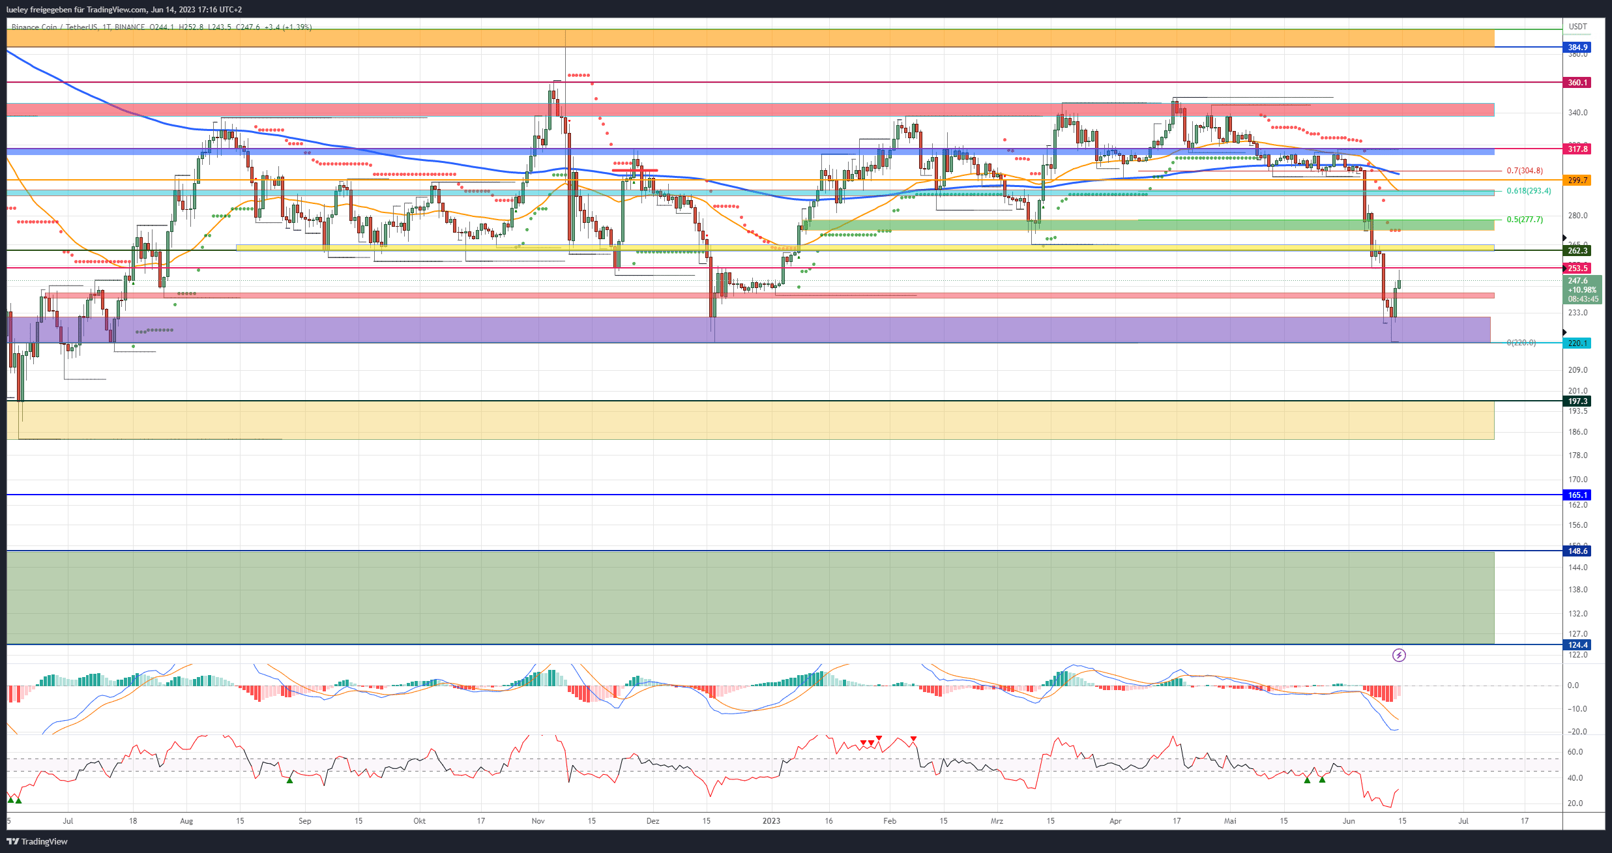This screenshot has width=1612, height=853.
Task: Click the Fibonacci 0(220.0) level label
Action: click(x=1521, y=343)
